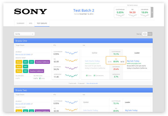
Task: Open the Sort By dropdown
Action: pyautogui.click(x=24, y=34)
